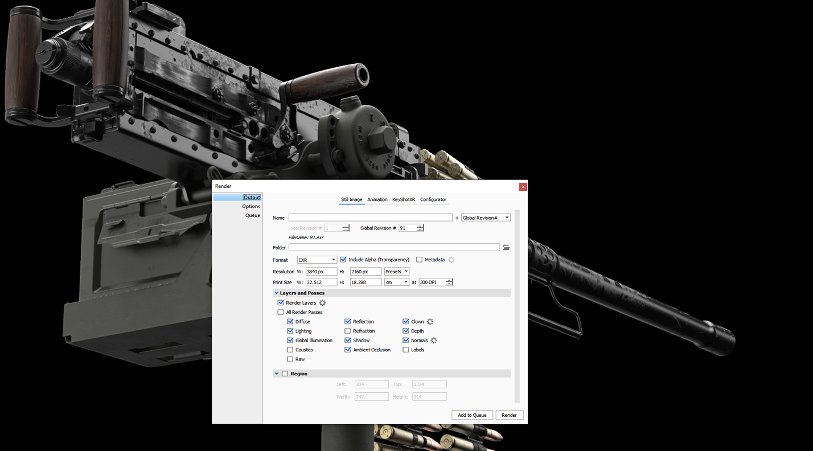This screenshot has width=813, height=451.
Task: Click the Render button
Action: coord(509,415)
